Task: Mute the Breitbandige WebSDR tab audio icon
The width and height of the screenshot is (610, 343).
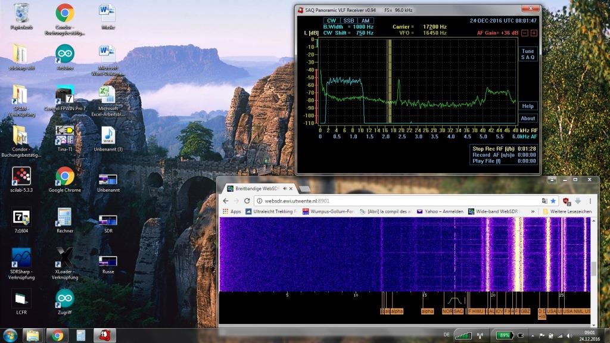Action: (285, 189)
